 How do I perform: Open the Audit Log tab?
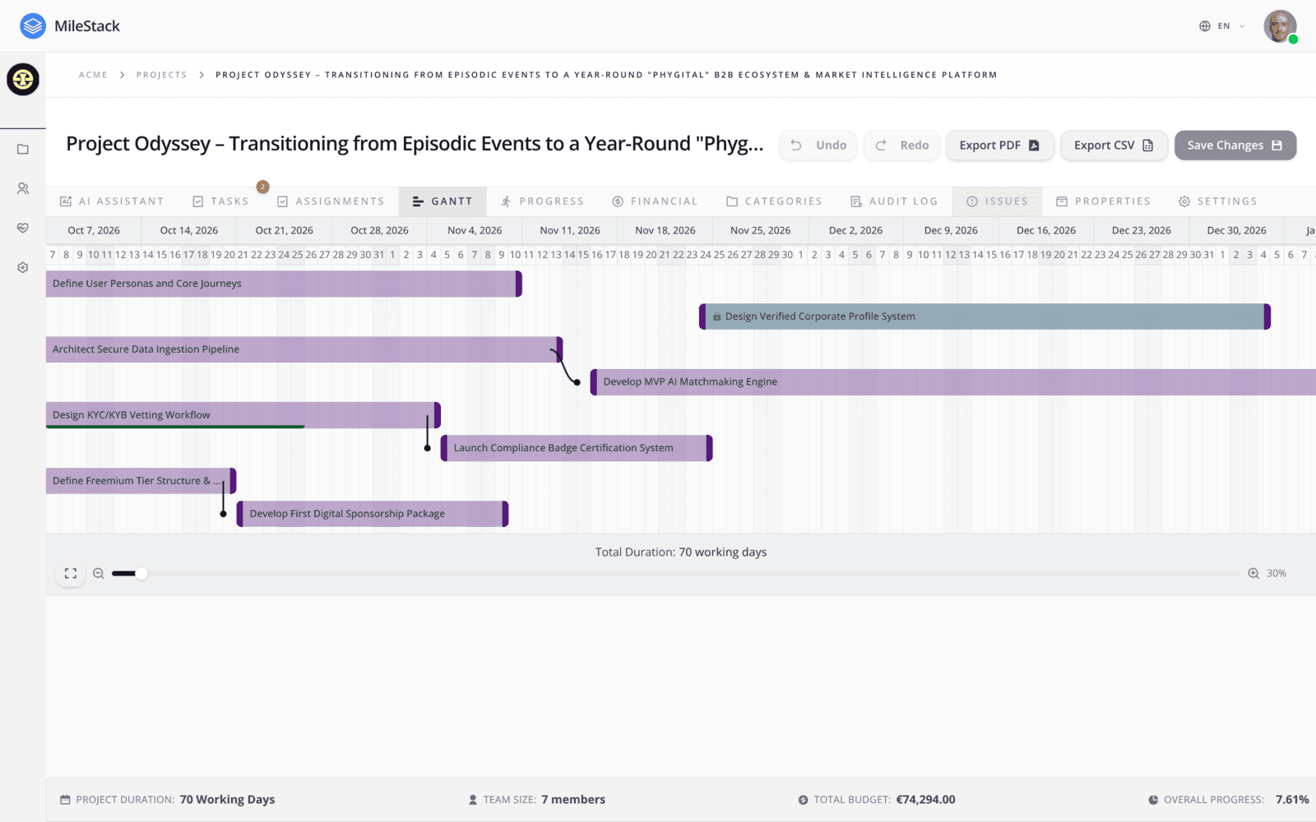894,201
